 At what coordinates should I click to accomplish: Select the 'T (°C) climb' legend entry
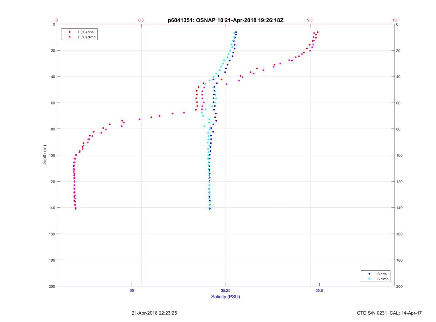[x=87, y=37]
